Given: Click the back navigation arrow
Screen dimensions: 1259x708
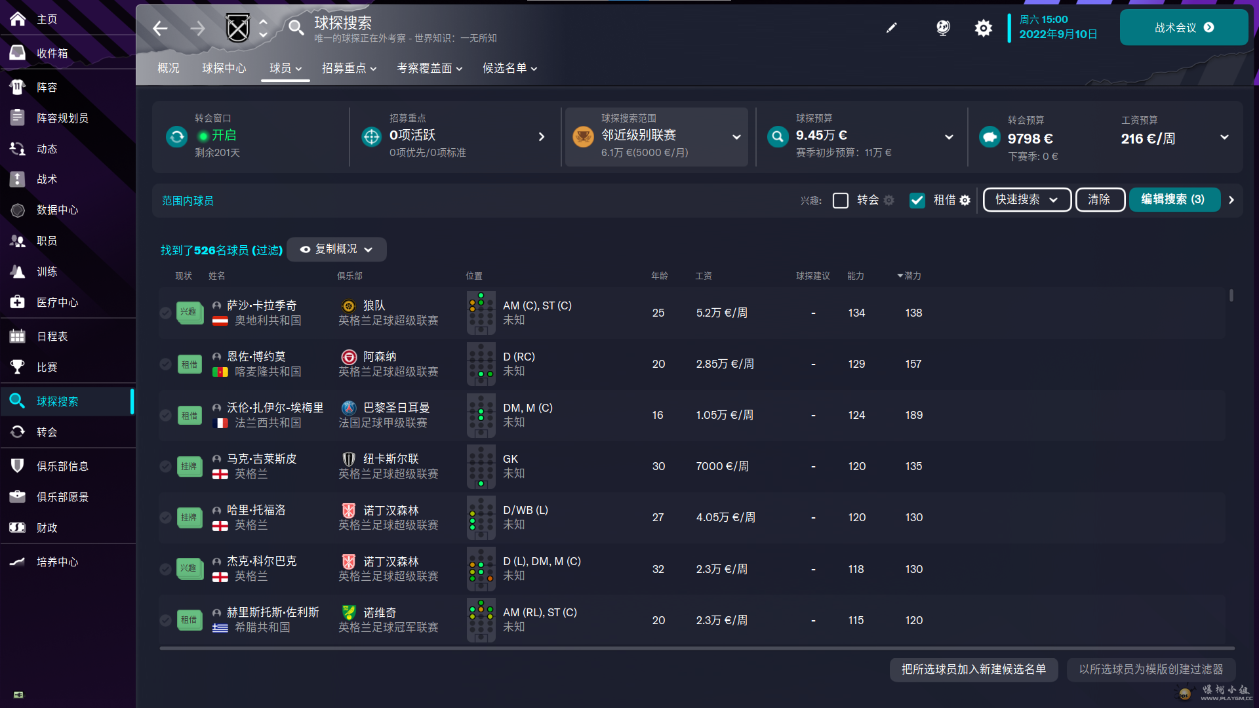Looking at the screenshot, I should [x=160, y=28].
